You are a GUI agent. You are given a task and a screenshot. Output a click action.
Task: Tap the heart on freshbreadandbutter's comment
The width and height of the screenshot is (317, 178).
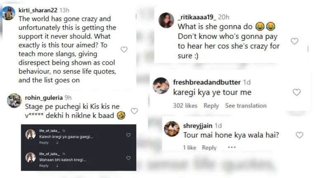coord(296,92)
